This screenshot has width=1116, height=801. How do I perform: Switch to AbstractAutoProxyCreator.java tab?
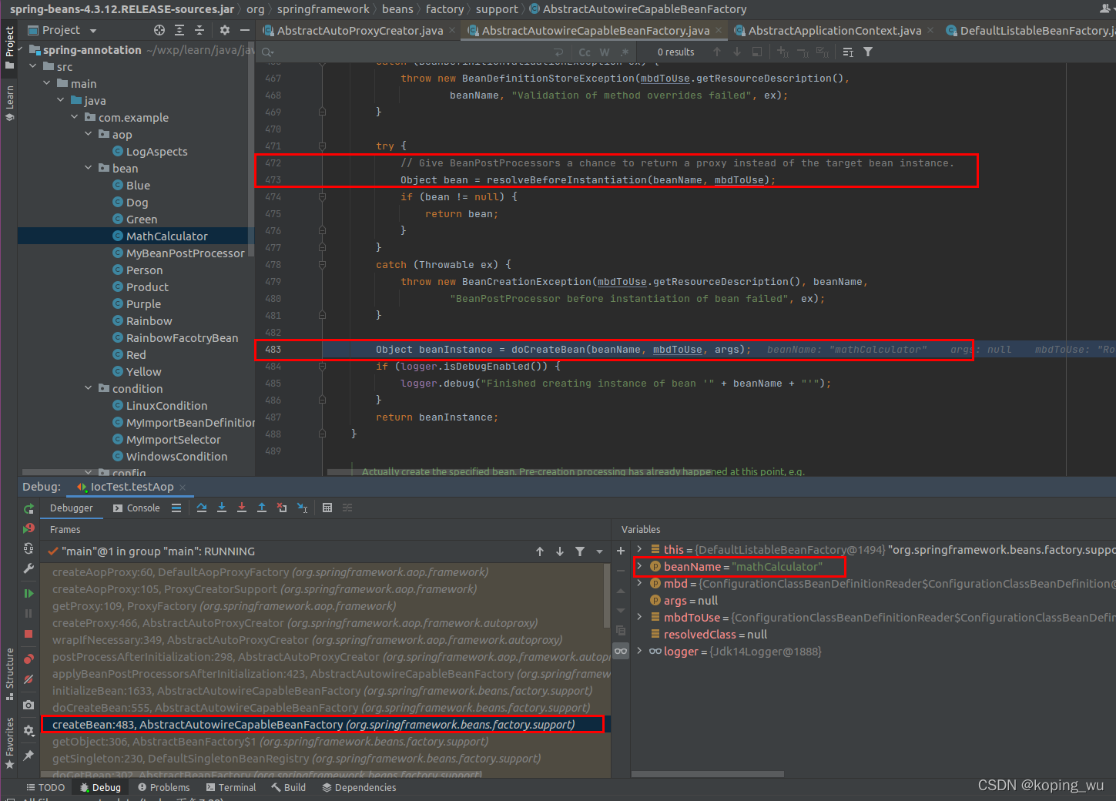360,31
